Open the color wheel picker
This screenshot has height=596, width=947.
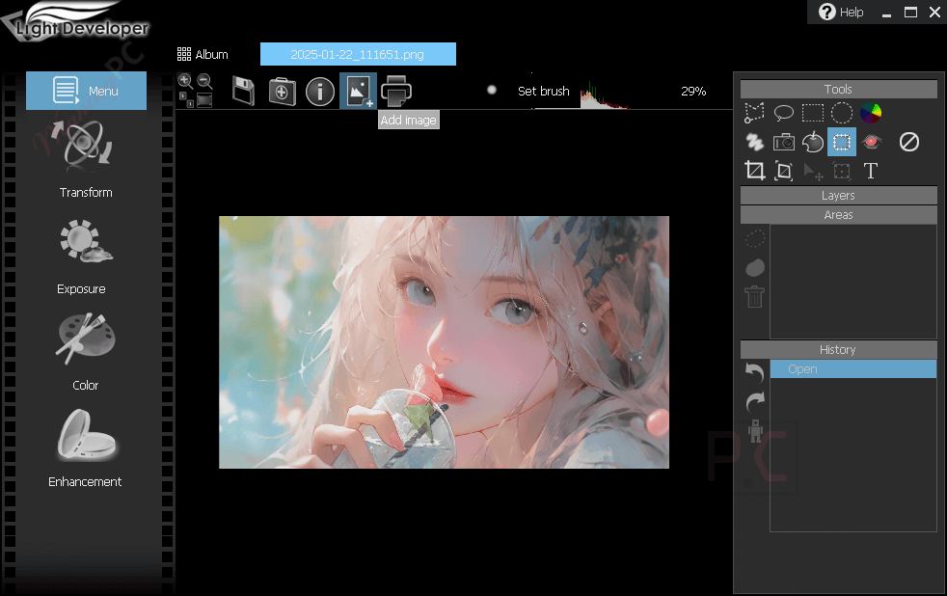tap(870, 113)
